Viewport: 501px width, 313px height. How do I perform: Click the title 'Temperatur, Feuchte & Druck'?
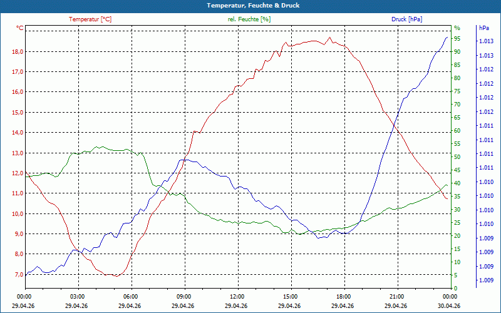(x=253, y=6)
